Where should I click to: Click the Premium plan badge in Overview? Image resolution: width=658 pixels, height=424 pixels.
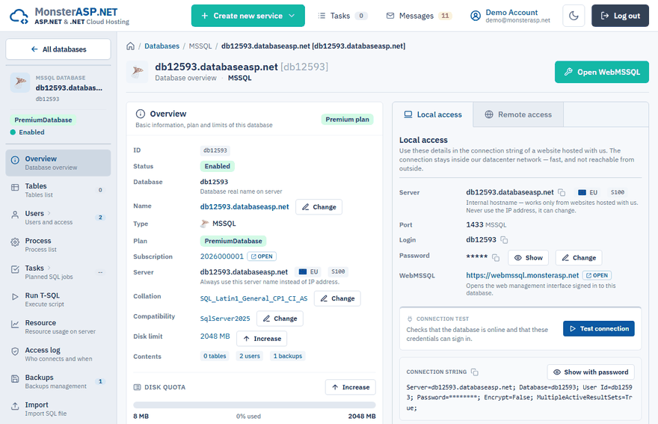click(x=347, y=120)
